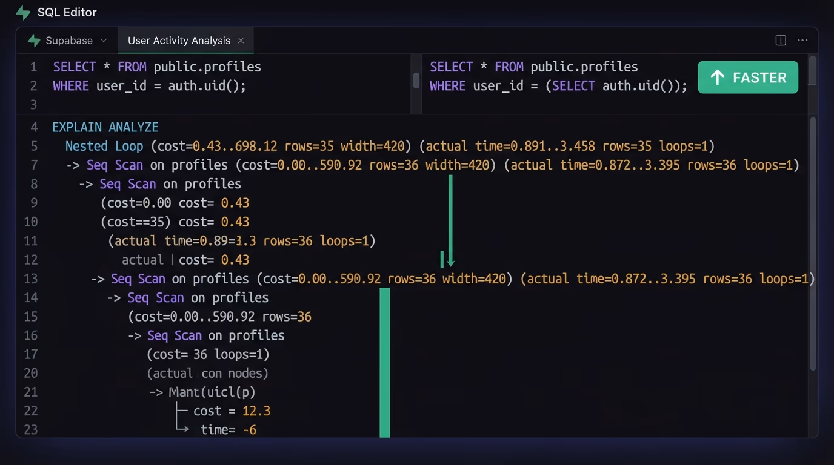Open the Supabase tab dropdown chevron

click(104, 41)
